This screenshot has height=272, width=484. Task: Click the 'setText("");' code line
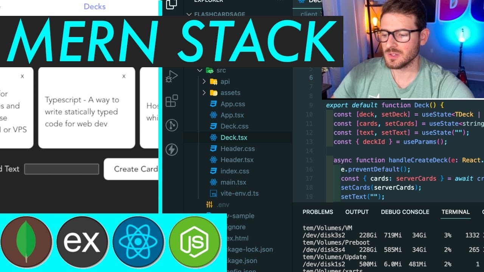click(x=363, y=196)
